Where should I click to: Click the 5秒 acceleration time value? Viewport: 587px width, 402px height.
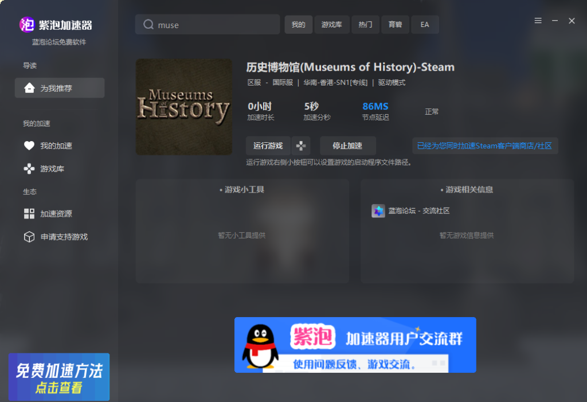coord(311,107)
